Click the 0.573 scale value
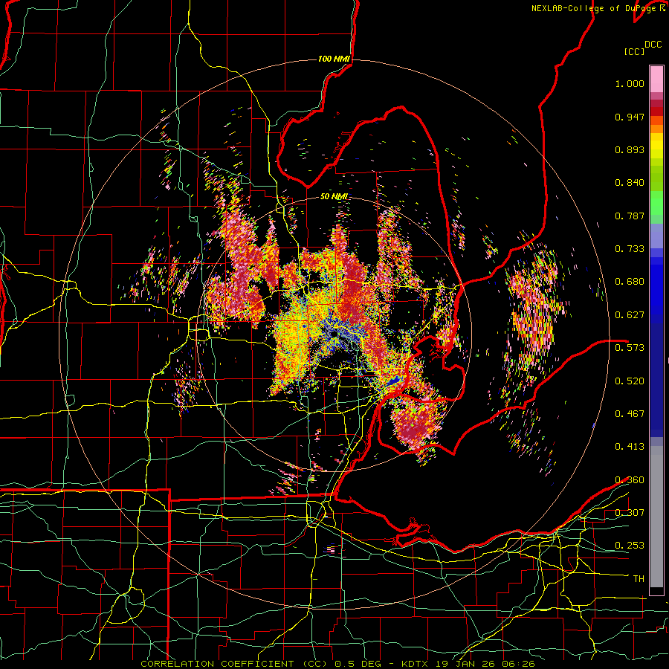 click(x=630, y=348)
